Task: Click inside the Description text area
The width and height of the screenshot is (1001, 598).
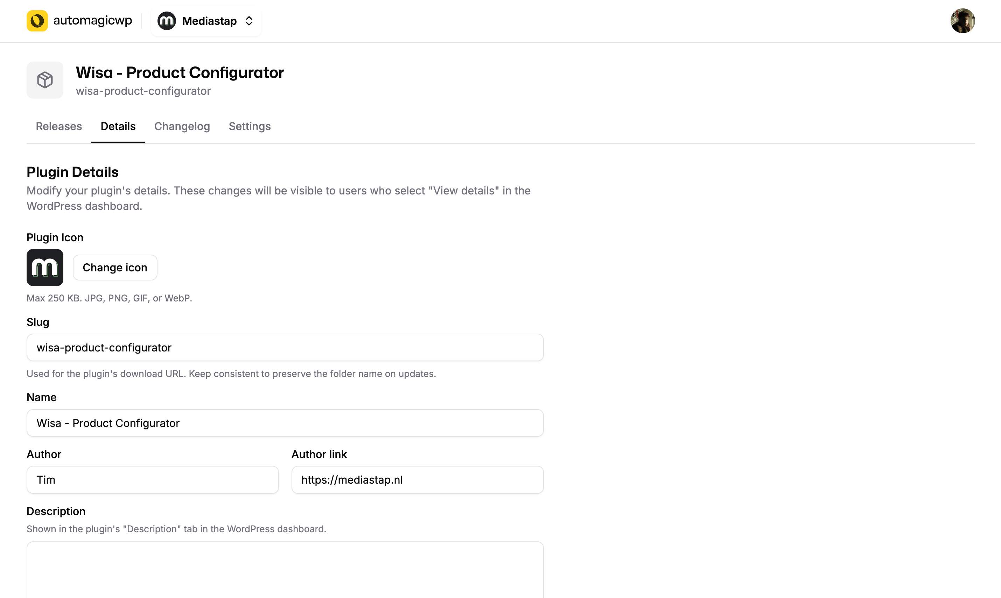Action: coord(284,572)
